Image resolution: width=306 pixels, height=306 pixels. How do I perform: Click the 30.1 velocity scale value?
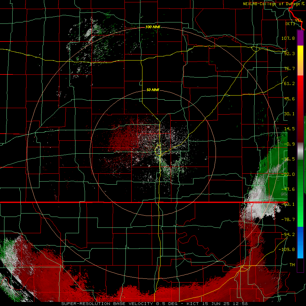pos(289,114)
